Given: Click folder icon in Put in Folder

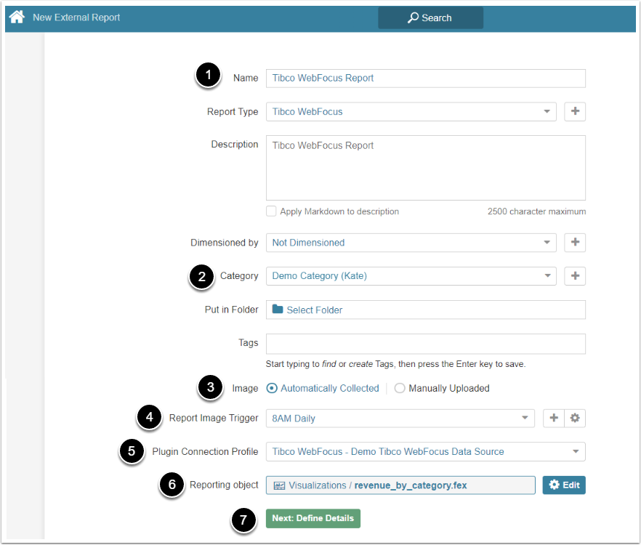Looking at the screenshot, I should (278, 309).
